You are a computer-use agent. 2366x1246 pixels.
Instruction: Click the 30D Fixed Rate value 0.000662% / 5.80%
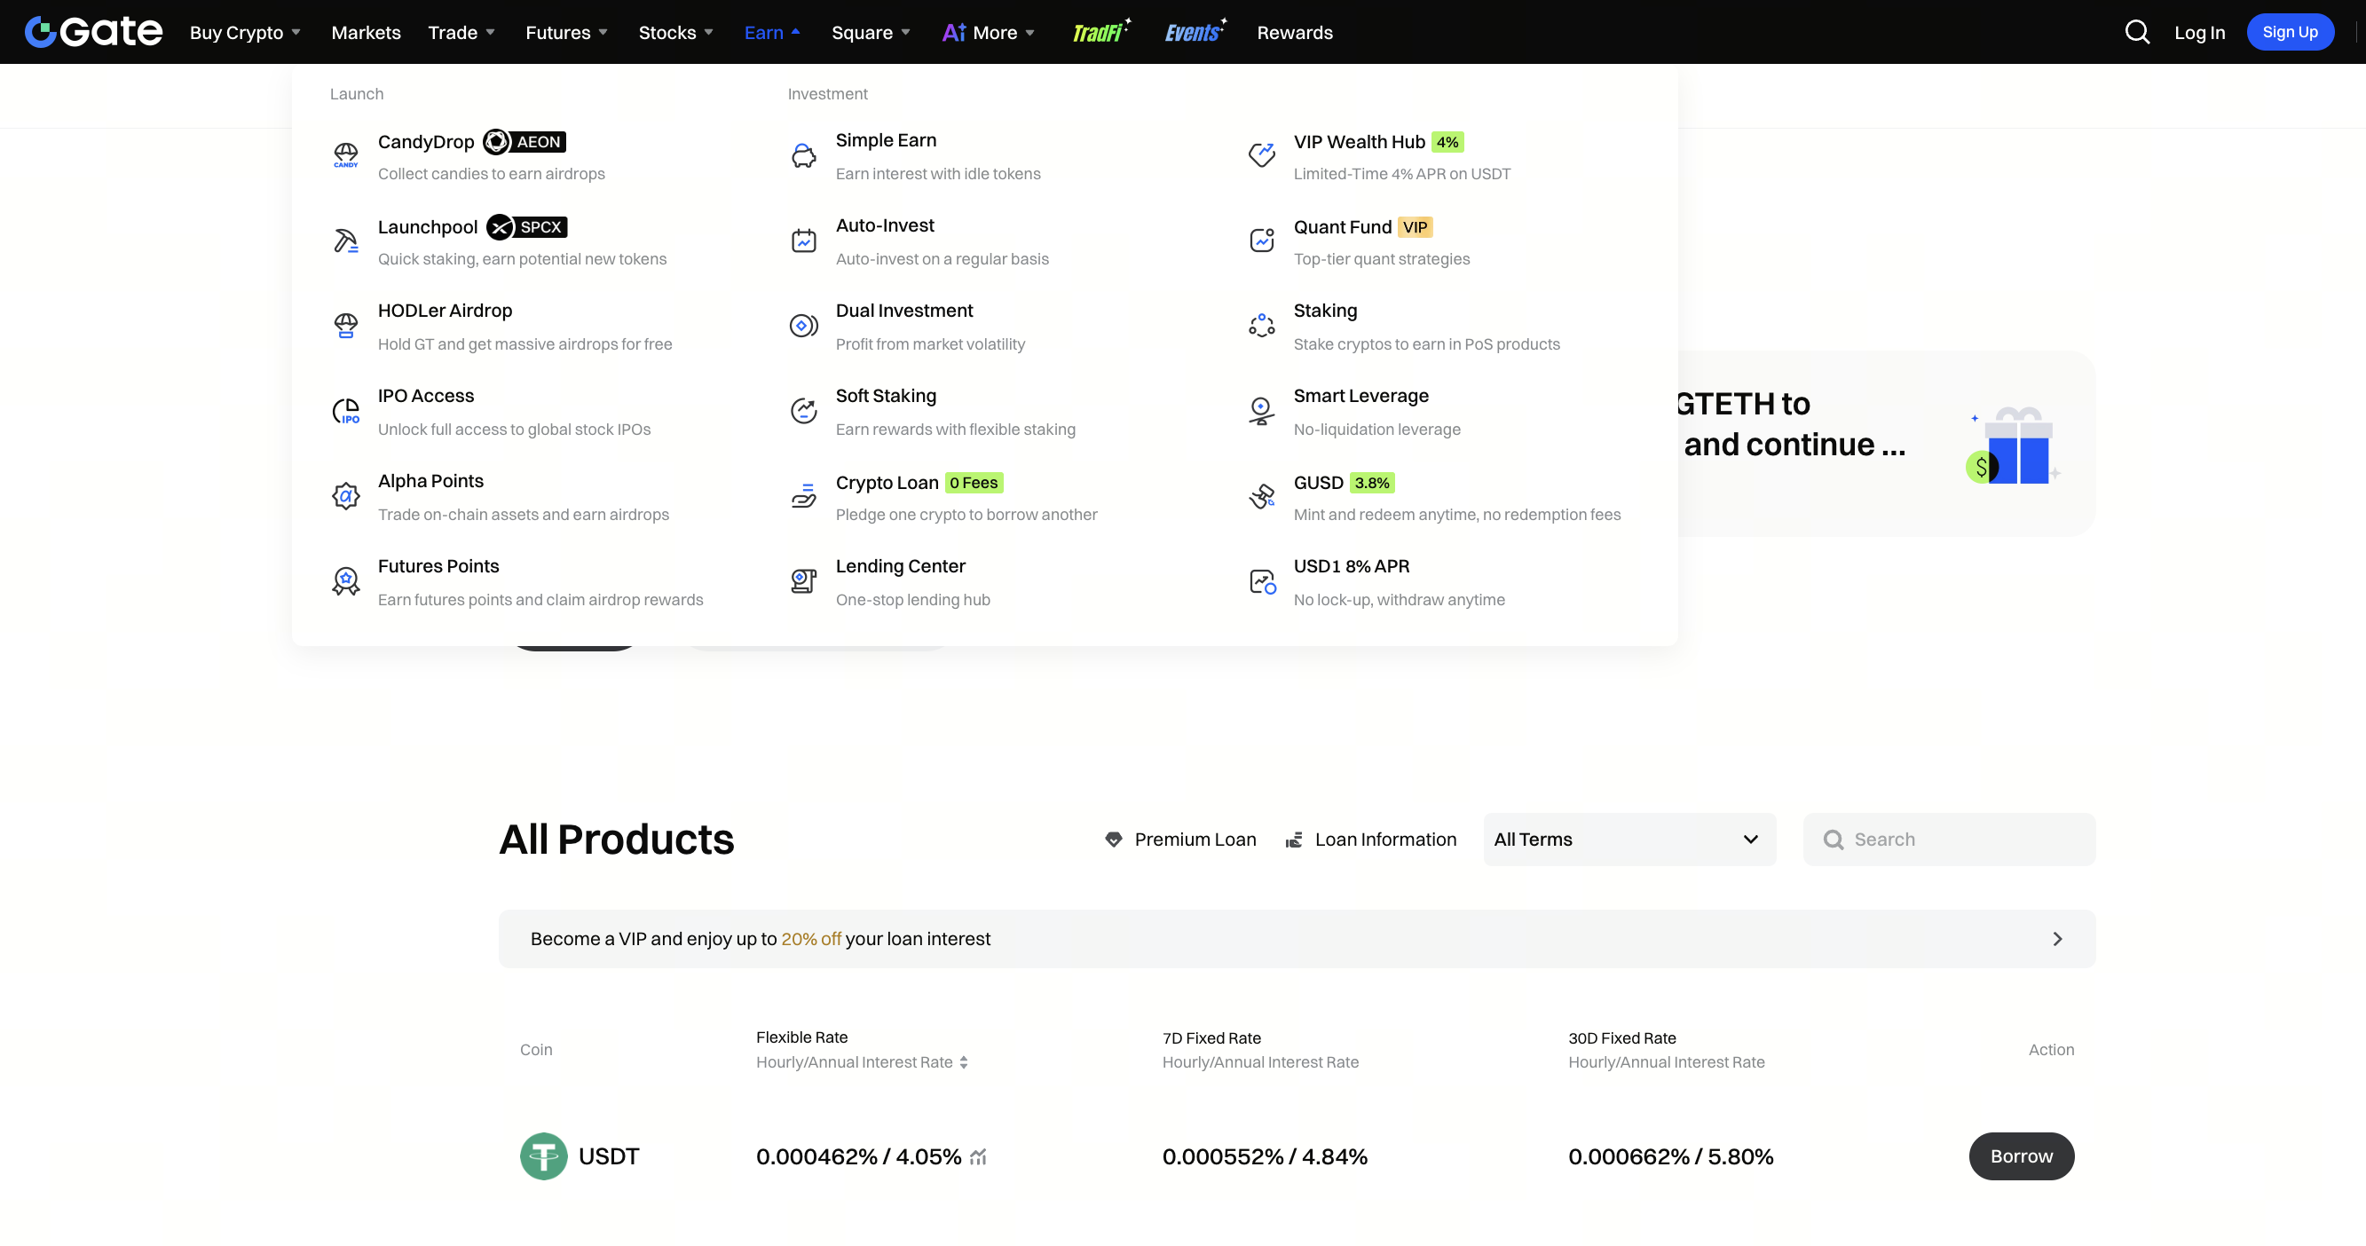1671,1156
